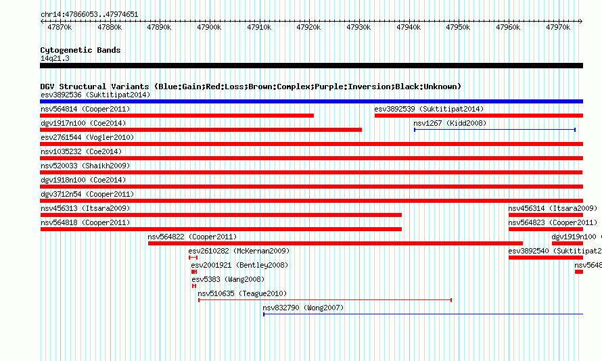Open esv2610282 (McKernan2009) variant label
602x361 pixels.
point(239,251)
